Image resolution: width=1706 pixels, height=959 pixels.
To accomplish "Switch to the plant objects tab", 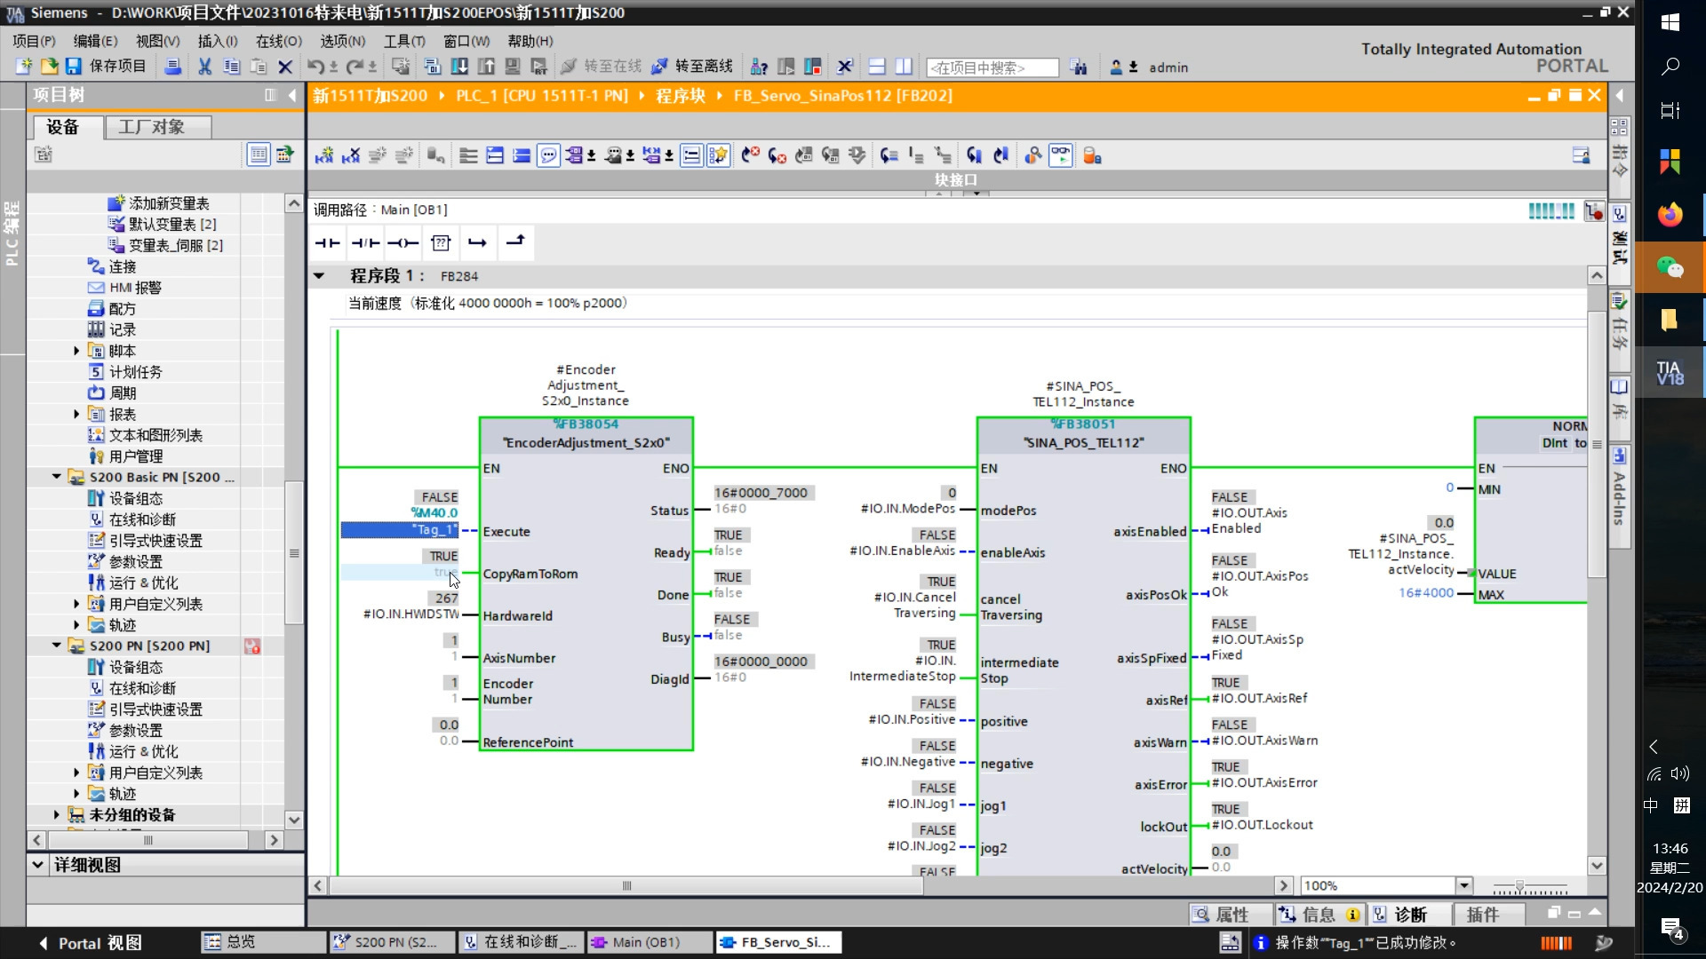I will [x=152, y=127].
